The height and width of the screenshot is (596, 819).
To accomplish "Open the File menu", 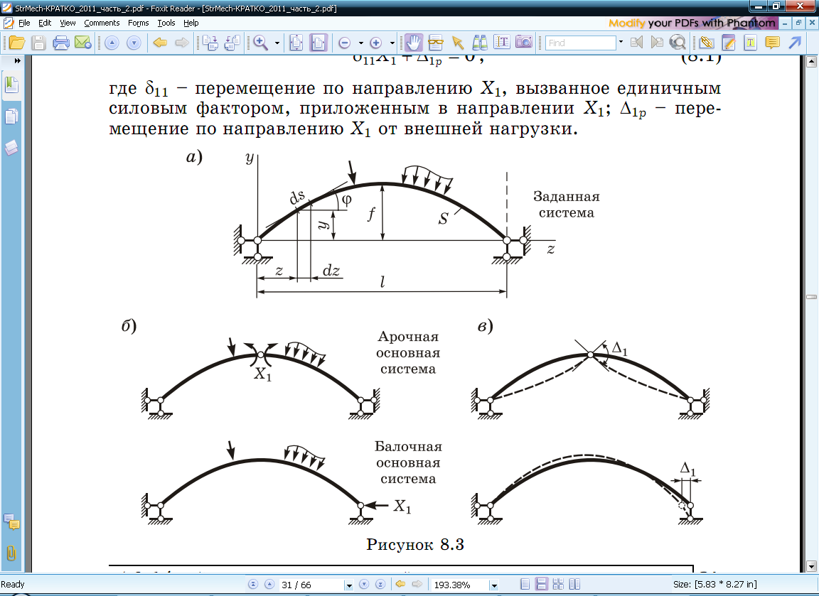I will [24, 23].
